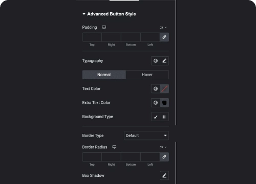Collapse the Advanced Button Style section

[x=84, y=14]
